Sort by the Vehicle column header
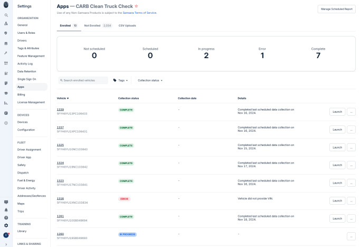The height and width of the screenshot is (247, 361). (63, 98)
